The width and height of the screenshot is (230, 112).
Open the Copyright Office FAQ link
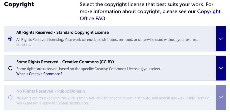coord(92,18)
